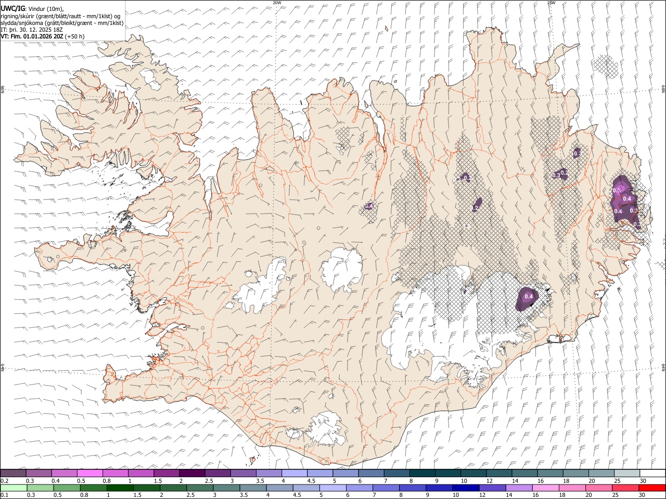Pick the lavender 4 swatch on the upper scale
This screenshot has width=666, height=499.
(x=294, y=474)
